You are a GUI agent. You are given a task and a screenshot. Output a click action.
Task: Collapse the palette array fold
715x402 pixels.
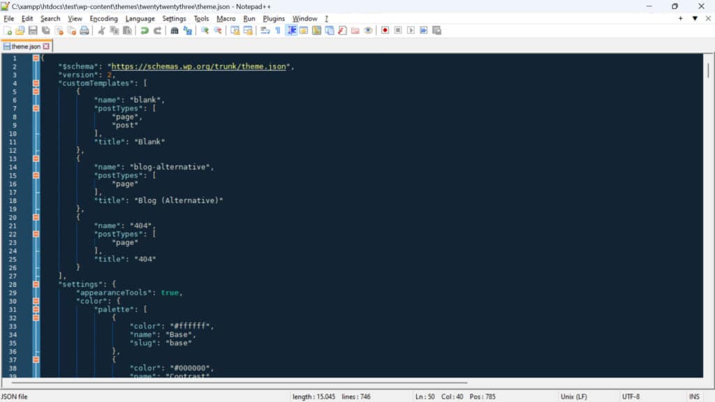click(x=37, y=309)
